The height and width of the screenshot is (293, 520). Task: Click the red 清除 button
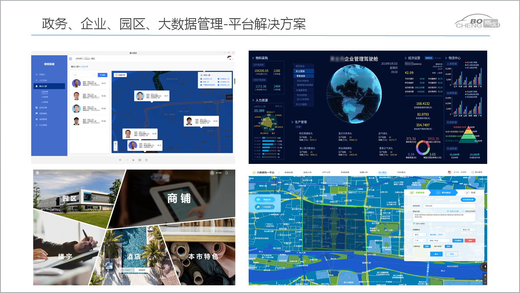pyautogui.click(x=469, y=240)
